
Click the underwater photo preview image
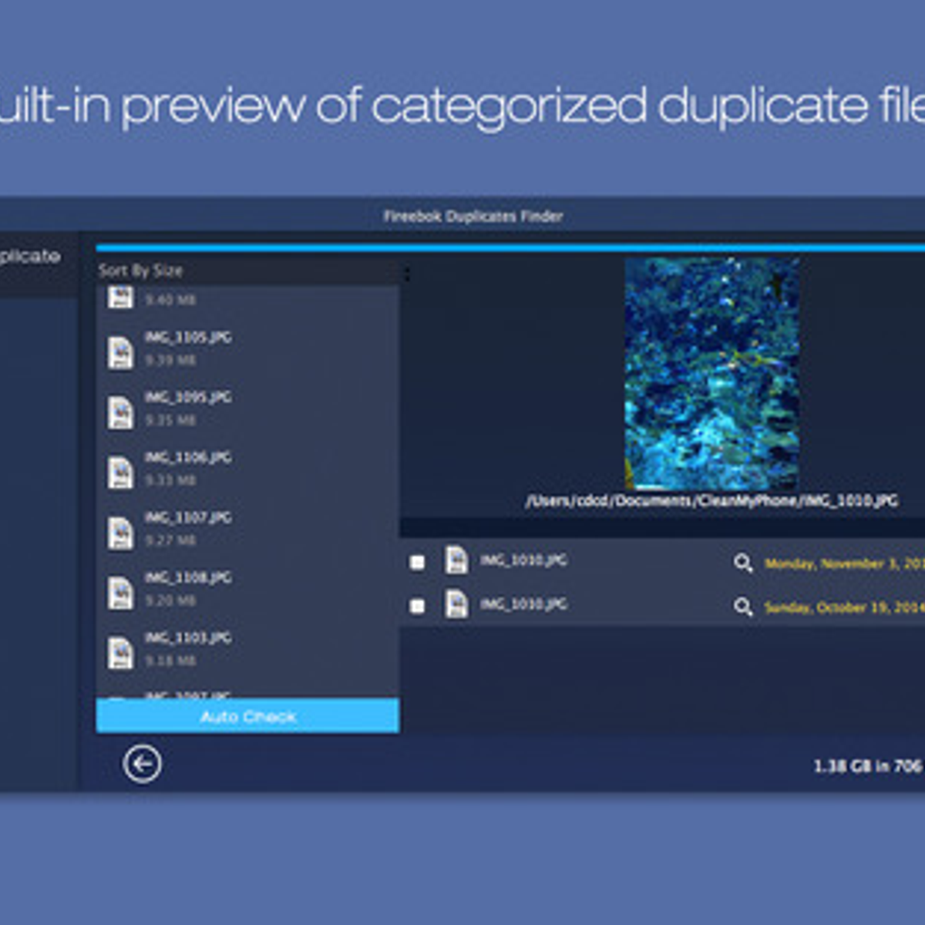click(x=713, y=374)
